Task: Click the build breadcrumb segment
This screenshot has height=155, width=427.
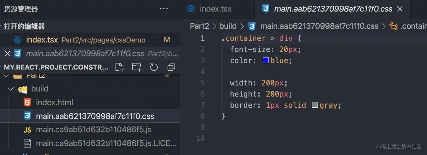Action: [228, 26]
